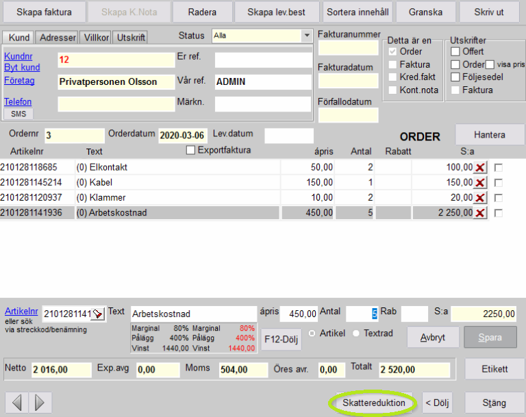Image resolution: width=526 pixels, height=417 pixels.
Task: Enable the Exportfaktura checkbox
Action: point(191,151)
